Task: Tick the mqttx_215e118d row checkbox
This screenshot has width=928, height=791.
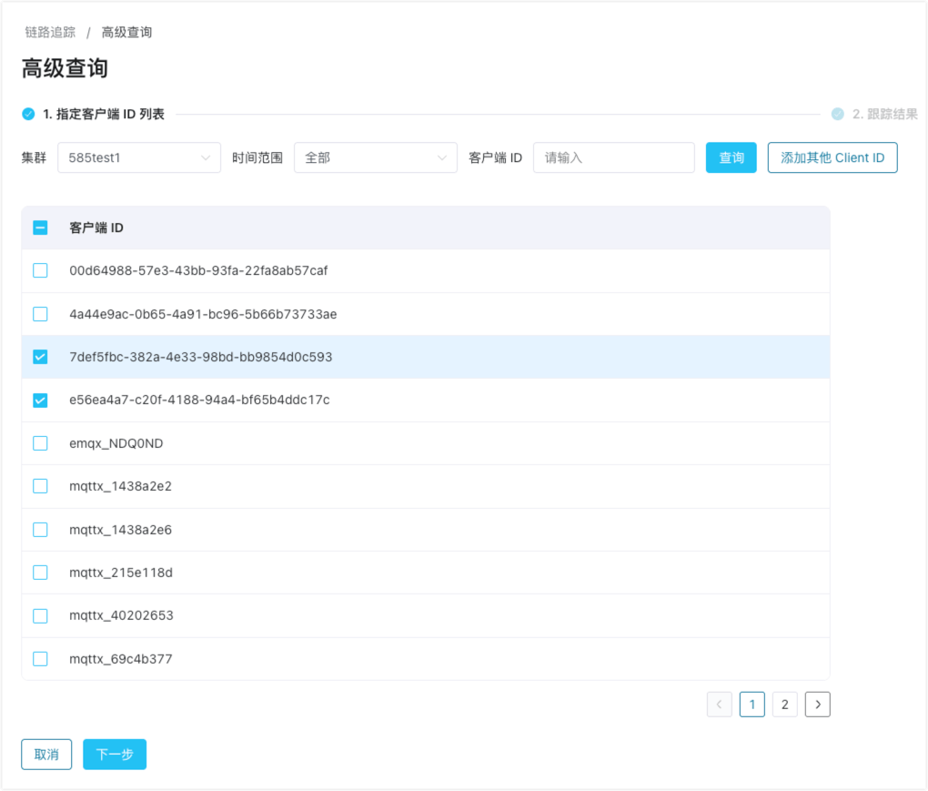Action: [x=40, y=573]
